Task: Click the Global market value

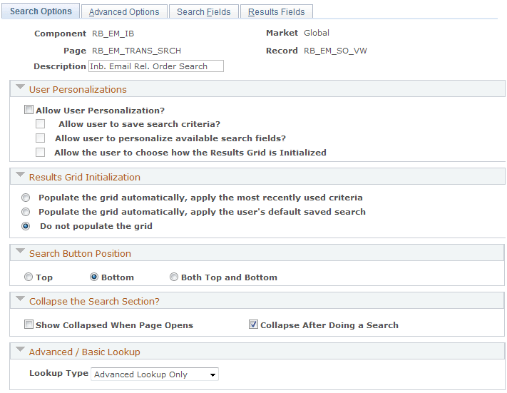Action: pyautogui.click(x=316, y=33)
